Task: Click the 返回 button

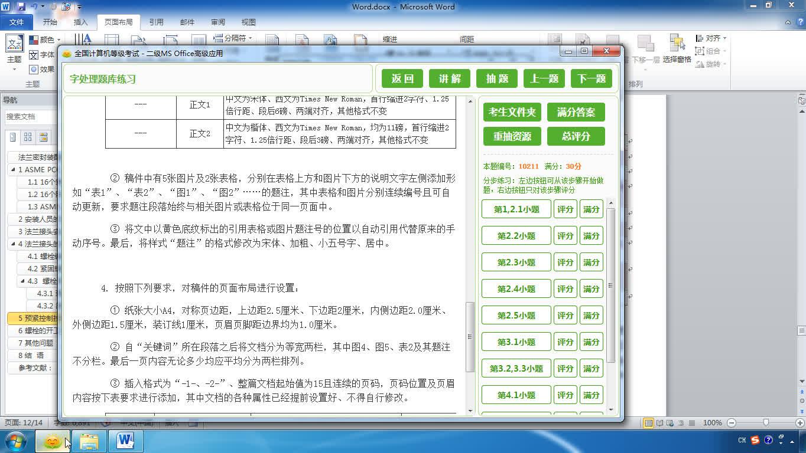Action: (402, 78)
